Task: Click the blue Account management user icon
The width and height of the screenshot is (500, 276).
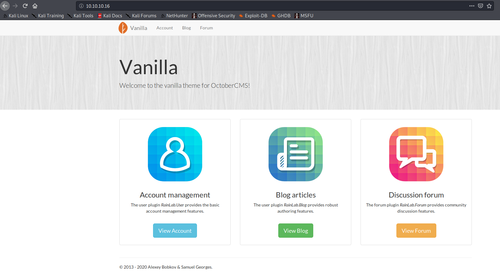Action: (x=175, y=154)
